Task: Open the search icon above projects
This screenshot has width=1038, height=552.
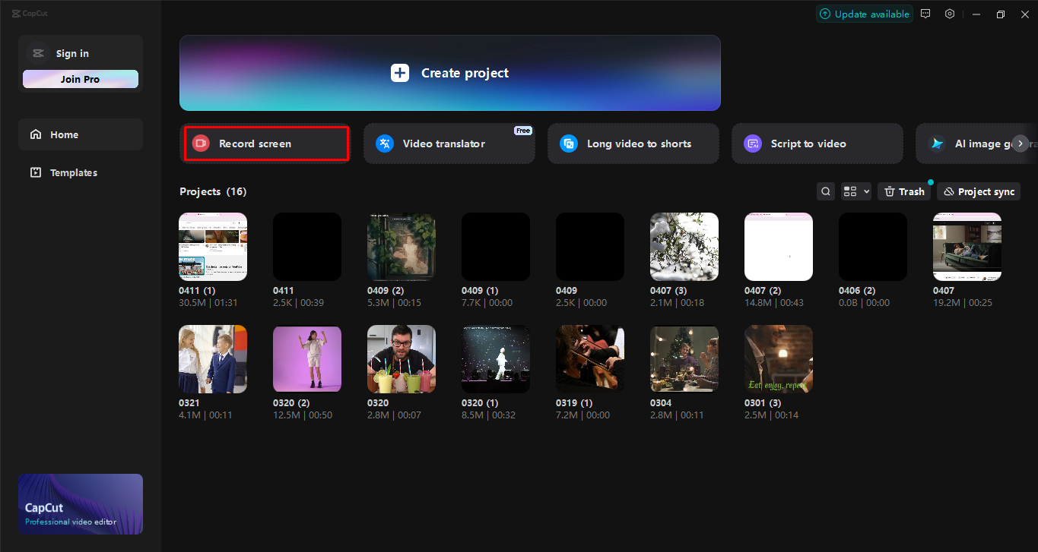Action: tap(826, 191)
